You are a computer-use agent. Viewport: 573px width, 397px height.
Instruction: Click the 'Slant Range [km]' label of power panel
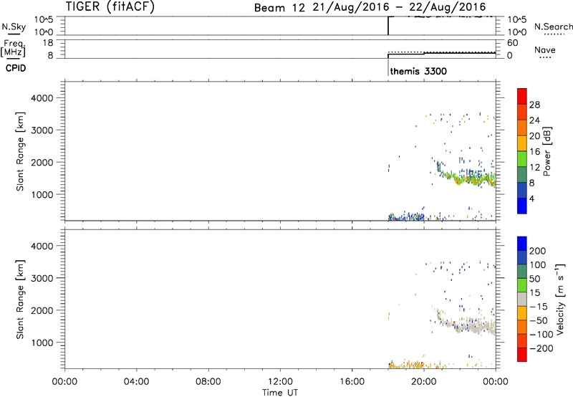(20, 151)
